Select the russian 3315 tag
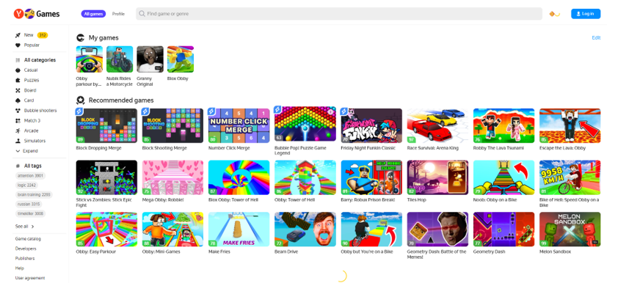Screen dimensions: 629x283 29,205
